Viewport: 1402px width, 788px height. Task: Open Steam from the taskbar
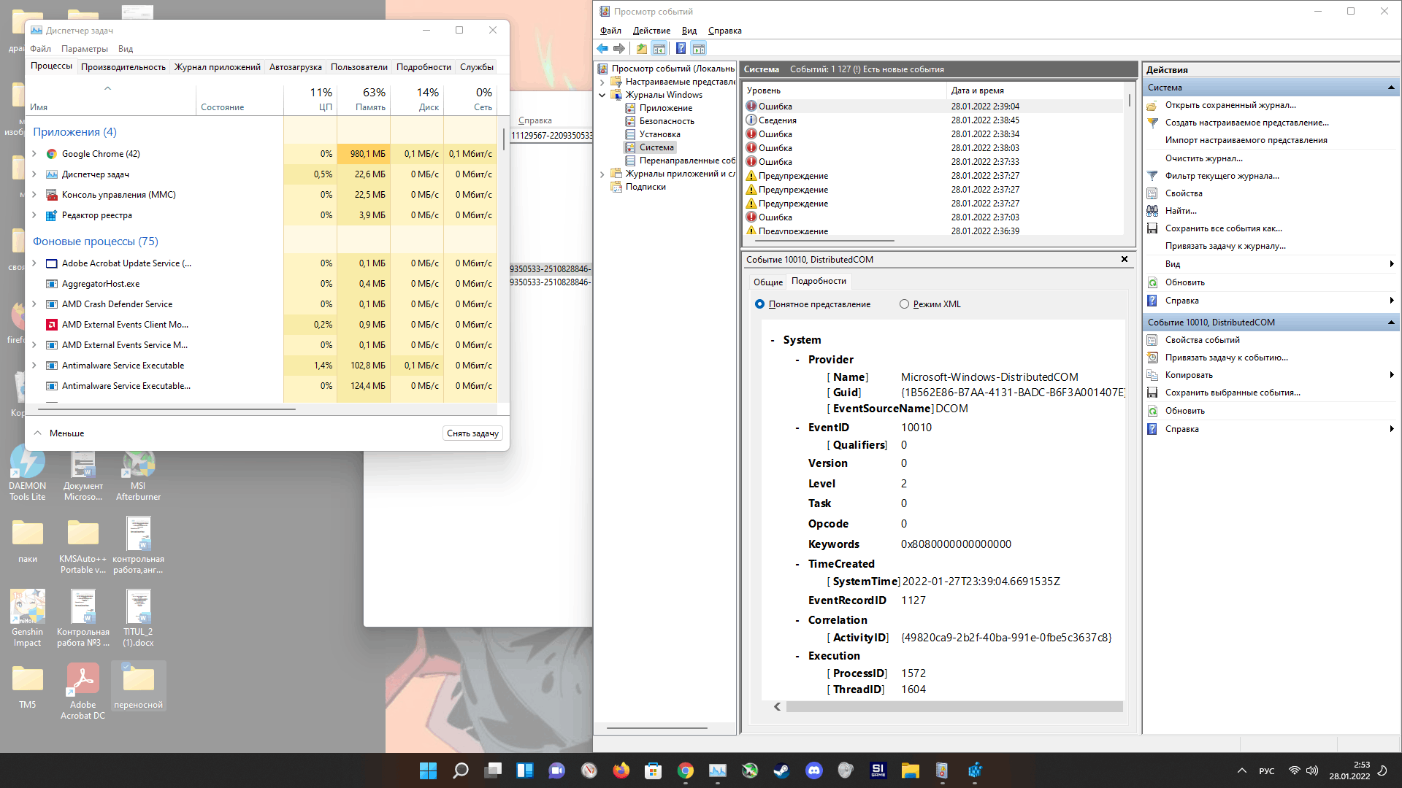pyautogui.click(x=781, y=770)
